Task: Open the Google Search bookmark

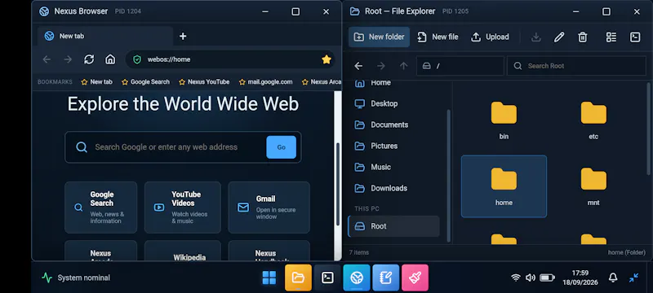Action: click(x=146, y=81)
